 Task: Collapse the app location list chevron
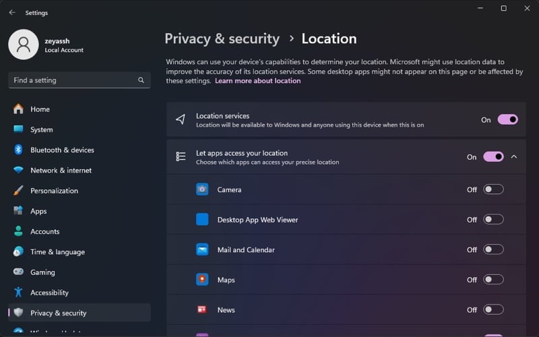(x=514, y=157)
